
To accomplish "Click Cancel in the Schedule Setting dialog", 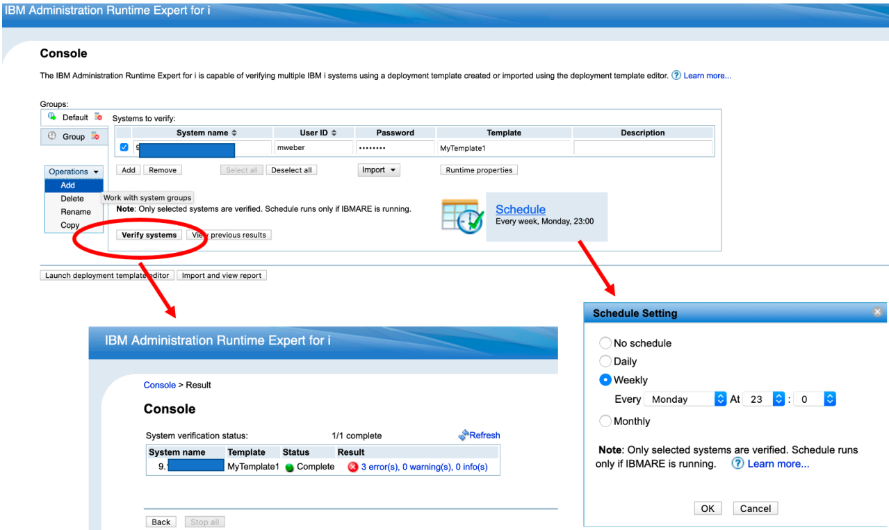I will click(756, 508).
